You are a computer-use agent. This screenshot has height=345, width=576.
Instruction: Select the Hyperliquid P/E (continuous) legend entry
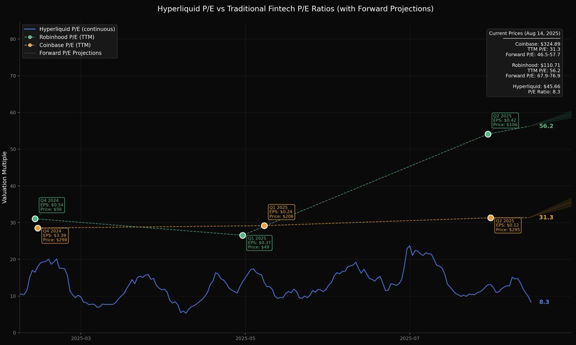[70, 29]
